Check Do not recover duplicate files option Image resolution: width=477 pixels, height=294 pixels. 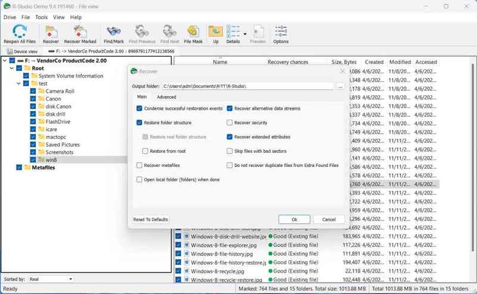(230, 165)
